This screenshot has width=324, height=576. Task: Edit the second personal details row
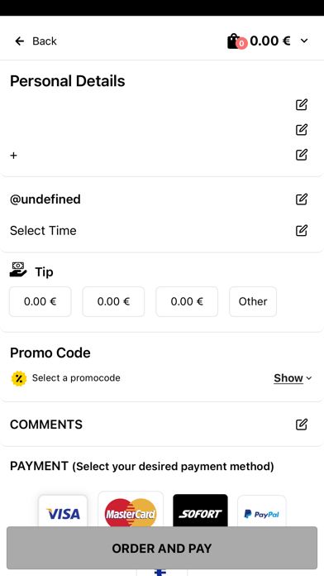coord(301,130)
